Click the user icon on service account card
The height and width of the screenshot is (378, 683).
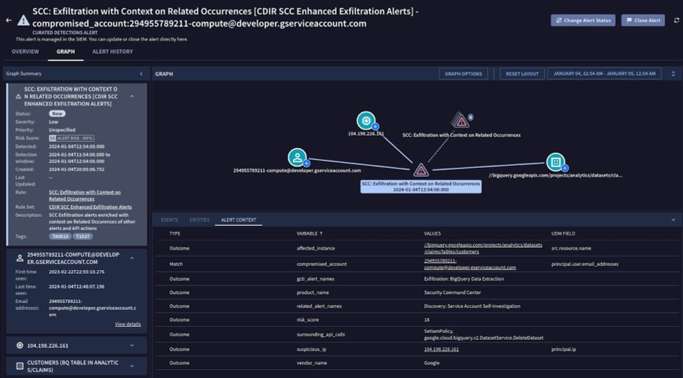[20, 258]
